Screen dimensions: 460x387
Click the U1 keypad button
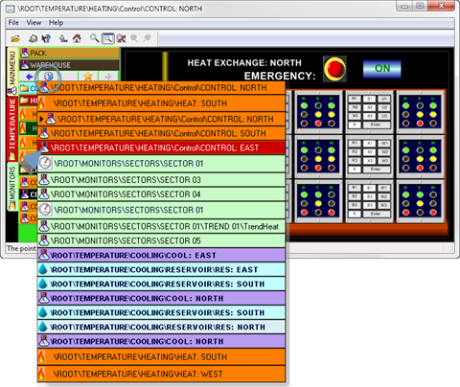(384, 99)
